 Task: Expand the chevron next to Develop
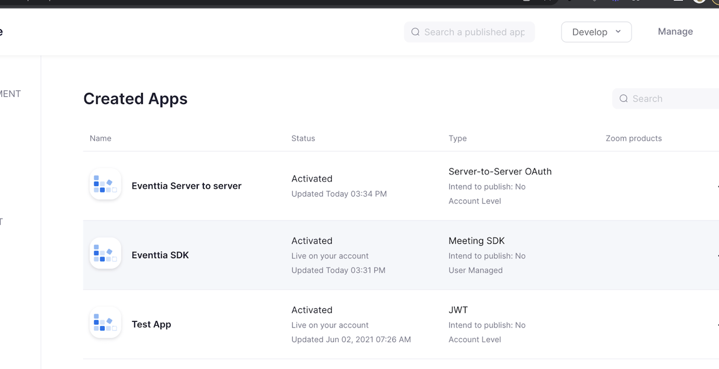pyautogui.click(x=617, y=32)
